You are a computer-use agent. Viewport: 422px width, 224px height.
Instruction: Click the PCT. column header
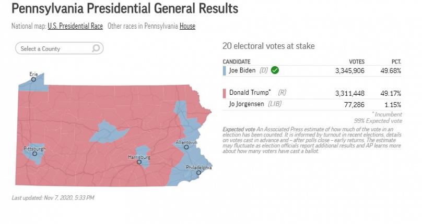(x=396, y=62)
